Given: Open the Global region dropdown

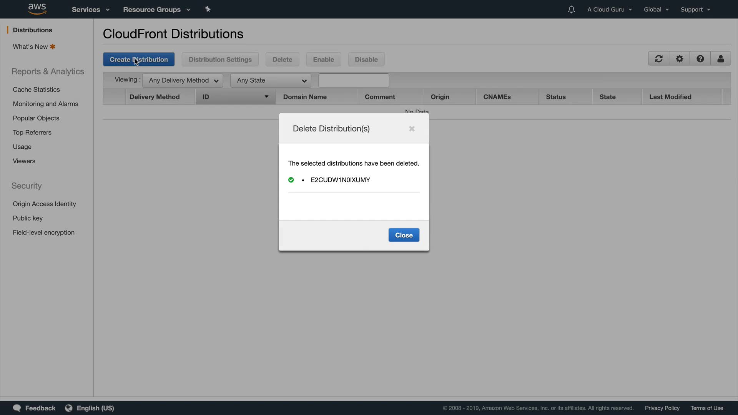Looking at the screenshot, I should coord(656,10).
